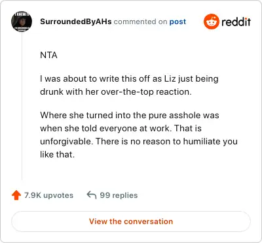
Task: Select the 7.9K upvotes count
Action: pyautogui.click(x=48, y=195)
